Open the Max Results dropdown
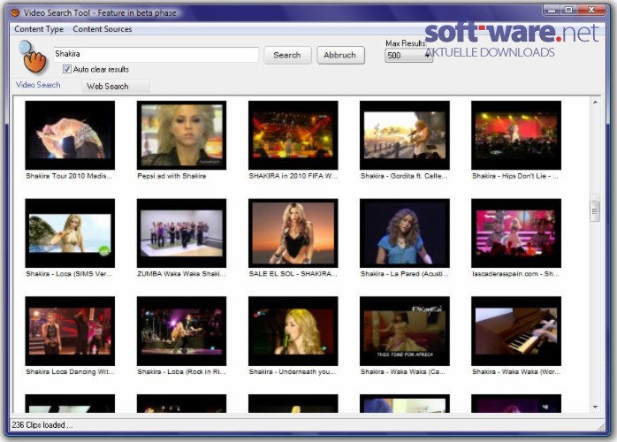617x442 pixels. point(408,56)
